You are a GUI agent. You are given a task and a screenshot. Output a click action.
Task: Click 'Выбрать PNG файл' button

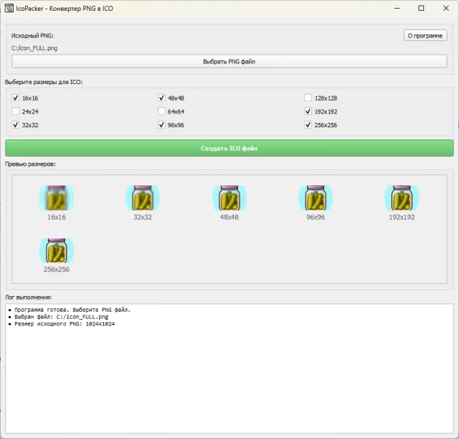(229, 62)
